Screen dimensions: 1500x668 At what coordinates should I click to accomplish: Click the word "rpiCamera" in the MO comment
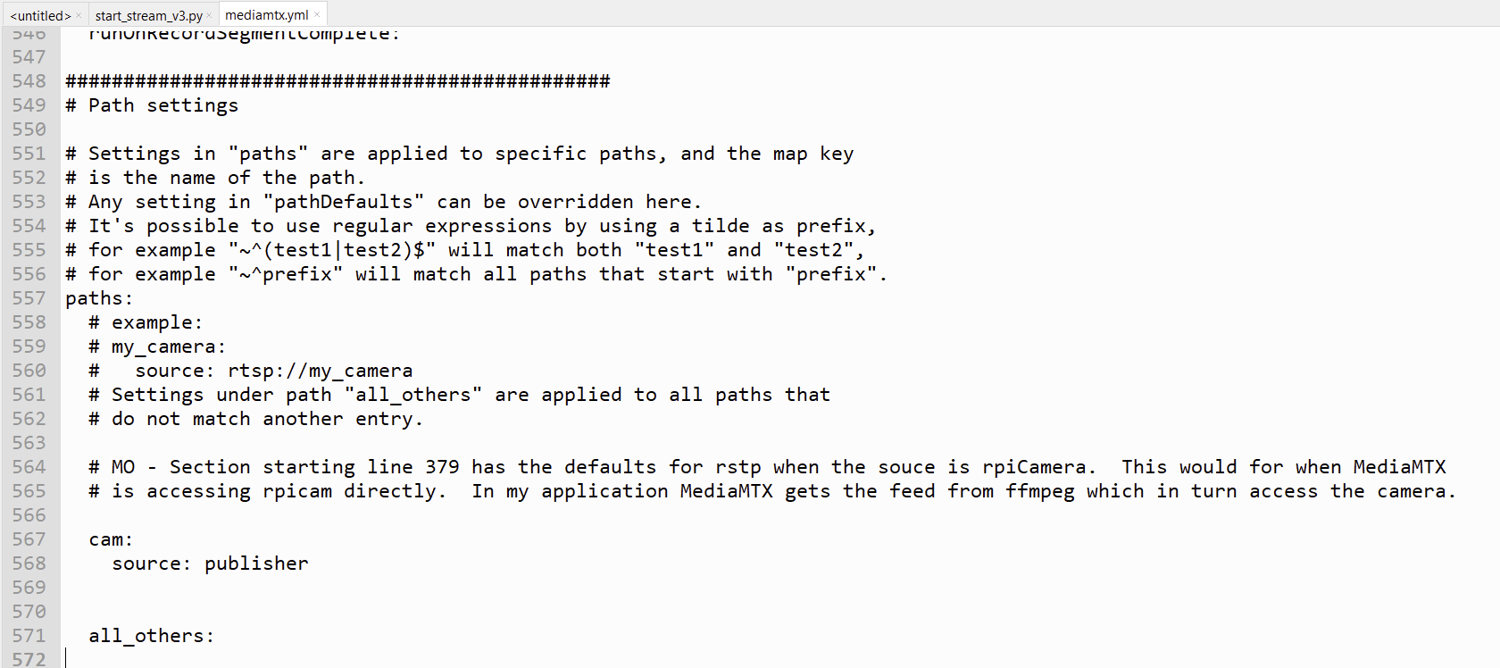pos(1034,467)
